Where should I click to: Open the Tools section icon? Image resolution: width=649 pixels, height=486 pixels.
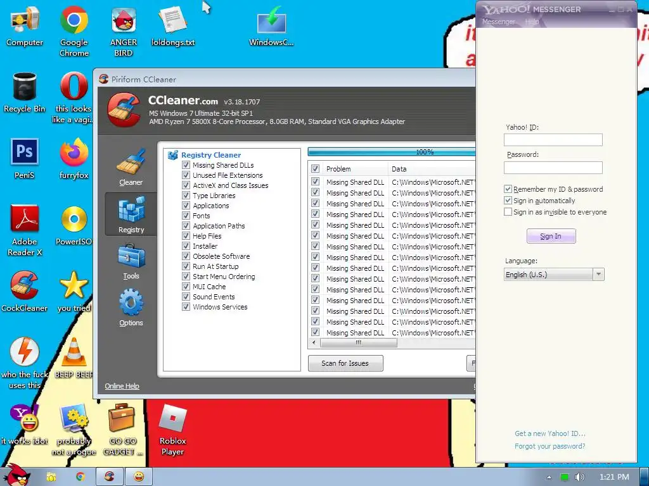131,261
